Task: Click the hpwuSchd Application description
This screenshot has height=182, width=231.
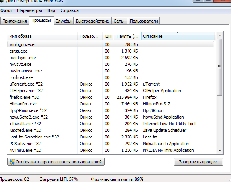Action: [163, 117]
